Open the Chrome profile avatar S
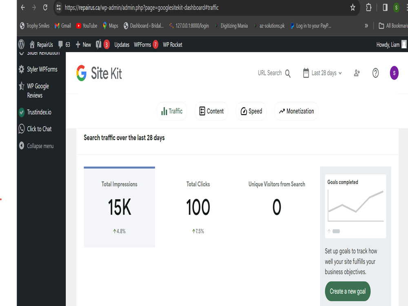 pos(396,7)
